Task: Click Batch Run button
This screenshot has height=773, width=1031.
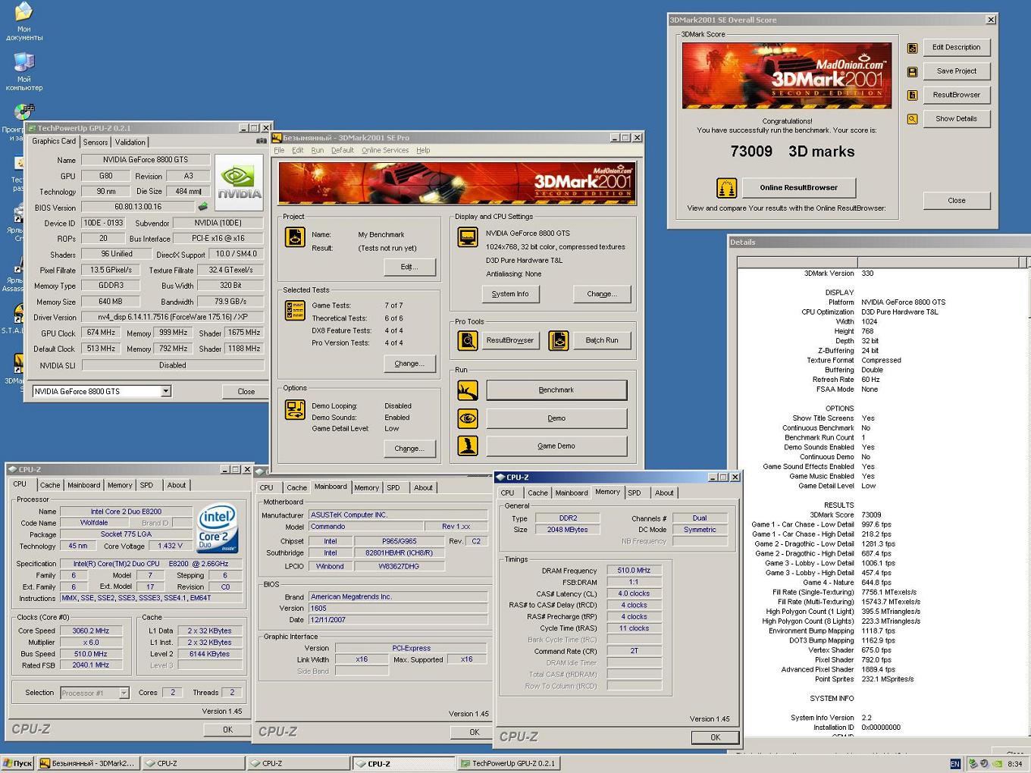Action: click(x=602, y=341)
